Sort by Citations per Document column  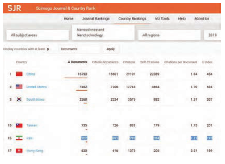pos(181,62)
